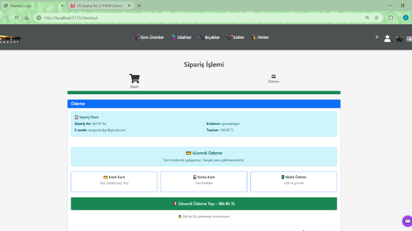Click the Güvenli Ödeme card icon
This screenshot has height=231, width=412.
point(189,153)
